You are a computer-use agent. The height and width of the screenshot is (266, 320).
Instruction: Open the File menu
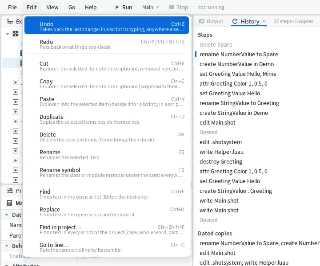pyautogui.click(x=12, y=8)
